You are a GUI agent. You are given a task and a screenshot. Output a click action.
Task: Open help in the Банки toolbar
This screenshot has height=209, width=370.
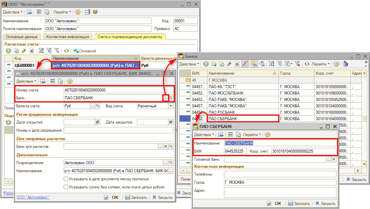pyautogui.click(x=336, y=64)
